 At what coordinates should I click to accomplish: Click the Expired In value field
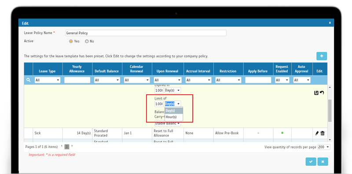pos(159,90)
